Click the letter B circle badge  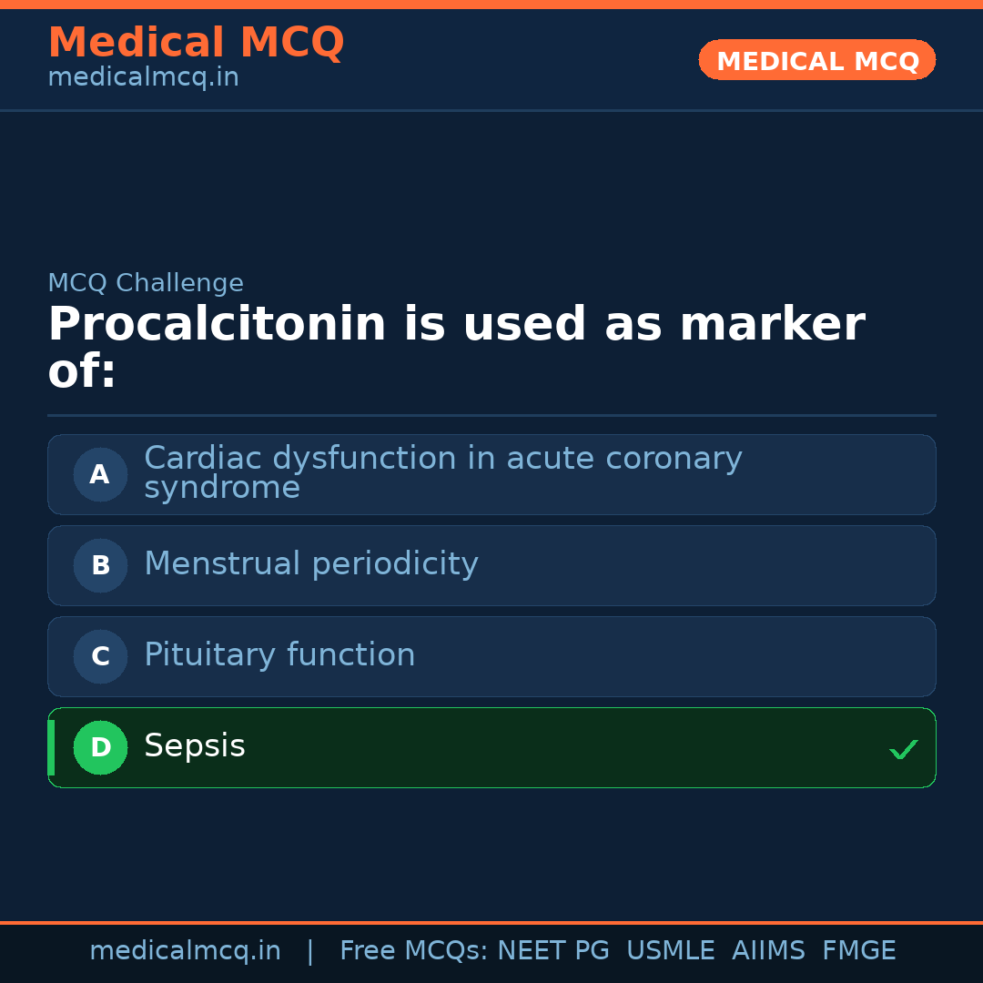click(x=100, y=565)
